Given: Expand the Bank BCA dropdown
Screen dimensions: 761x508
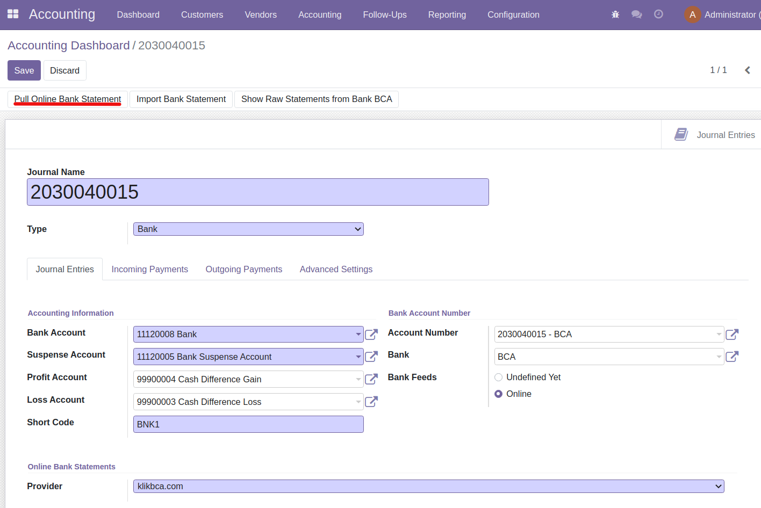Looking at the screenshot, I should tap(719, 357).
